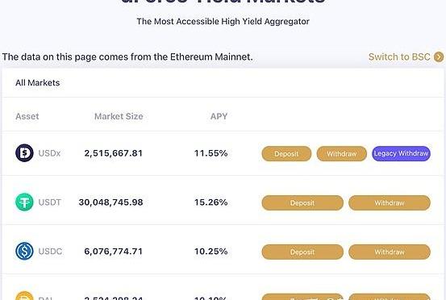Viewport: 446px width, 300px height.
Task: Sort by the Market Size column header
Action: point(119,116)
